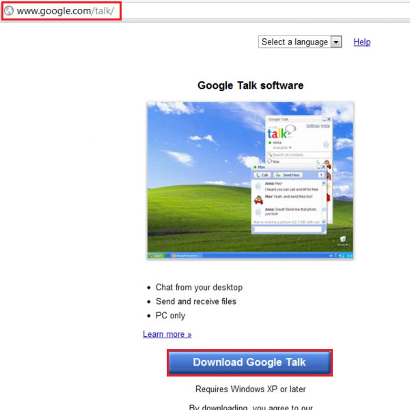
Task: Click the 'Requires Windows XP or later' text
Action: (250, 389)
